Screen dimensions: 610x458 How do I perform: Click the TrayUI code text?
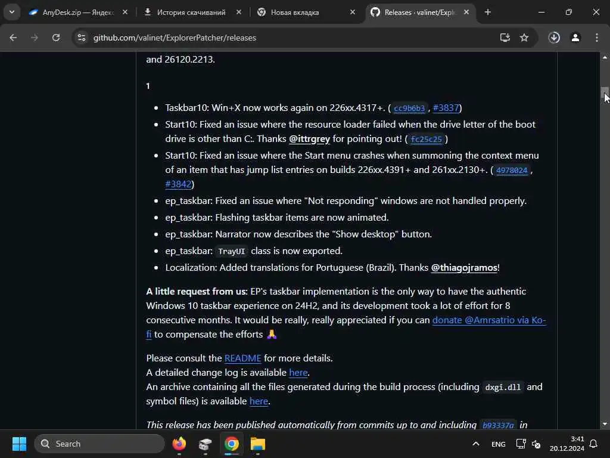point(232,251)
